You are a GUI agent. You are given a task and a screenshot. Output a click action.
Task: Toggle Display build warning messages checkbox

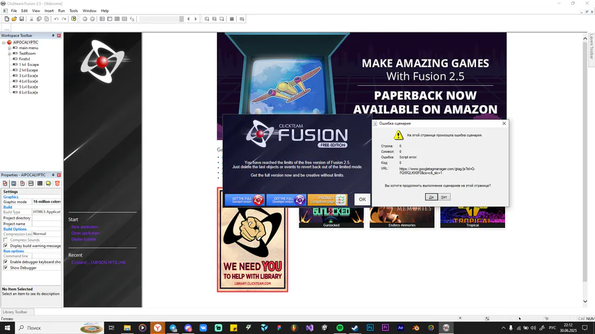(5, 246)
